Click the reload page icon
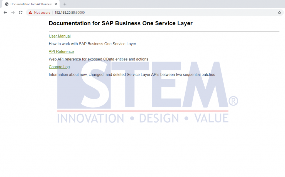This screenshot has width=285, height=177. (x=20, y=13)
